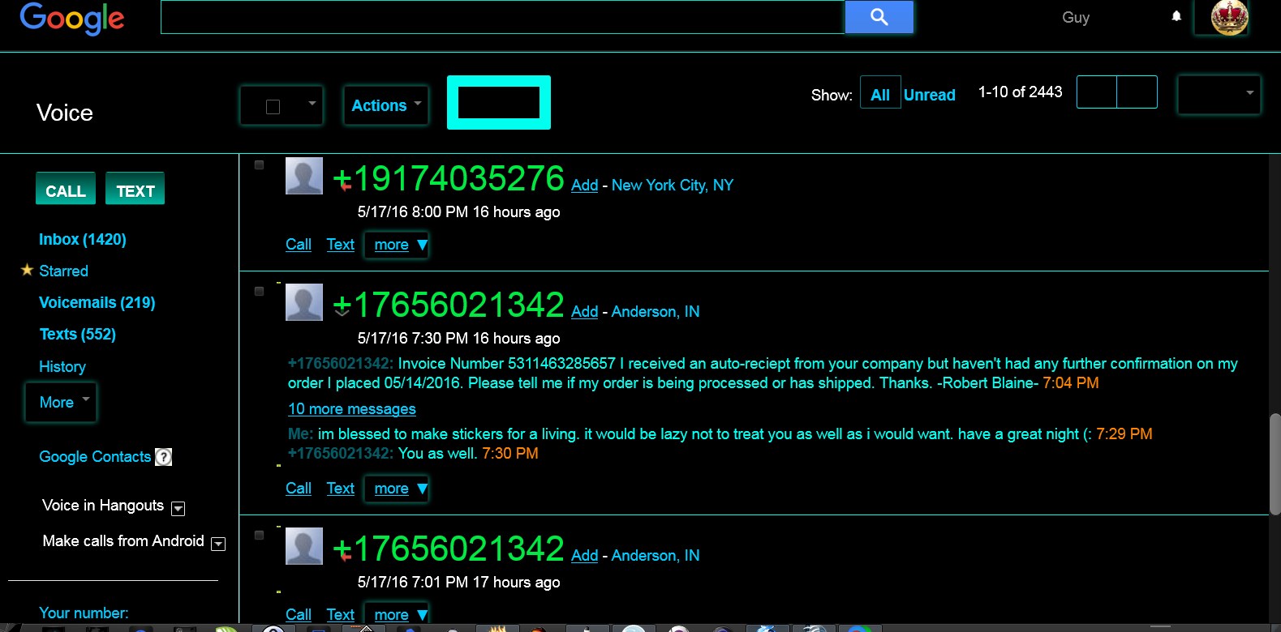1281x632 pixels.
Task: Click the Google logo
Action: pos(71,18)
